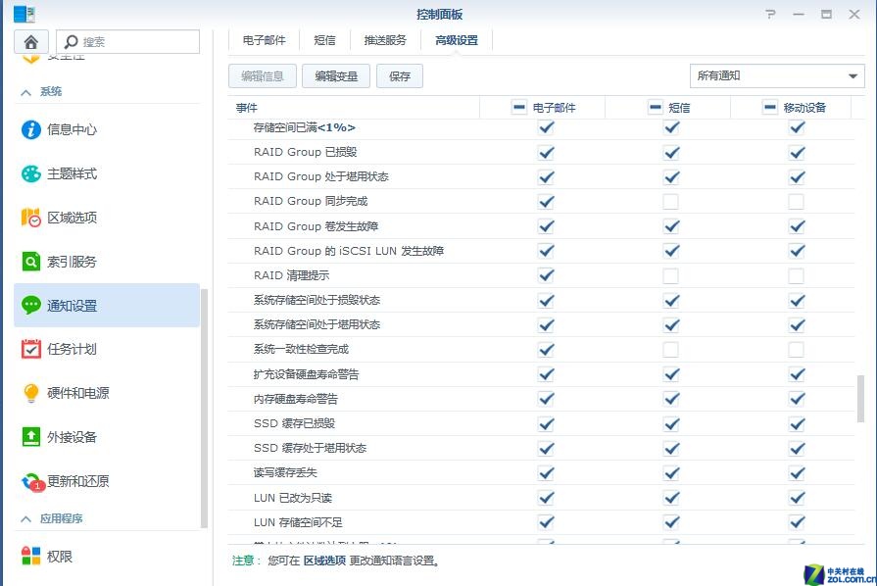Screen dimensions: 877x586
Task: Select the SSD 缓存处于堪用状态 row
Action: tap(542, 448)
